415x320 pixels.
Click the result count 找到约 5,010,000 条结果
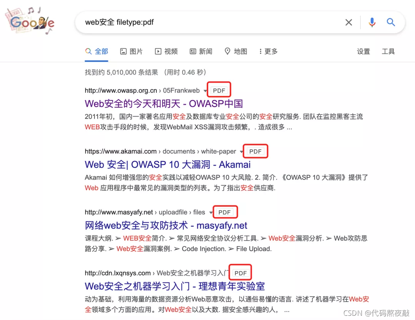(121, 72)
